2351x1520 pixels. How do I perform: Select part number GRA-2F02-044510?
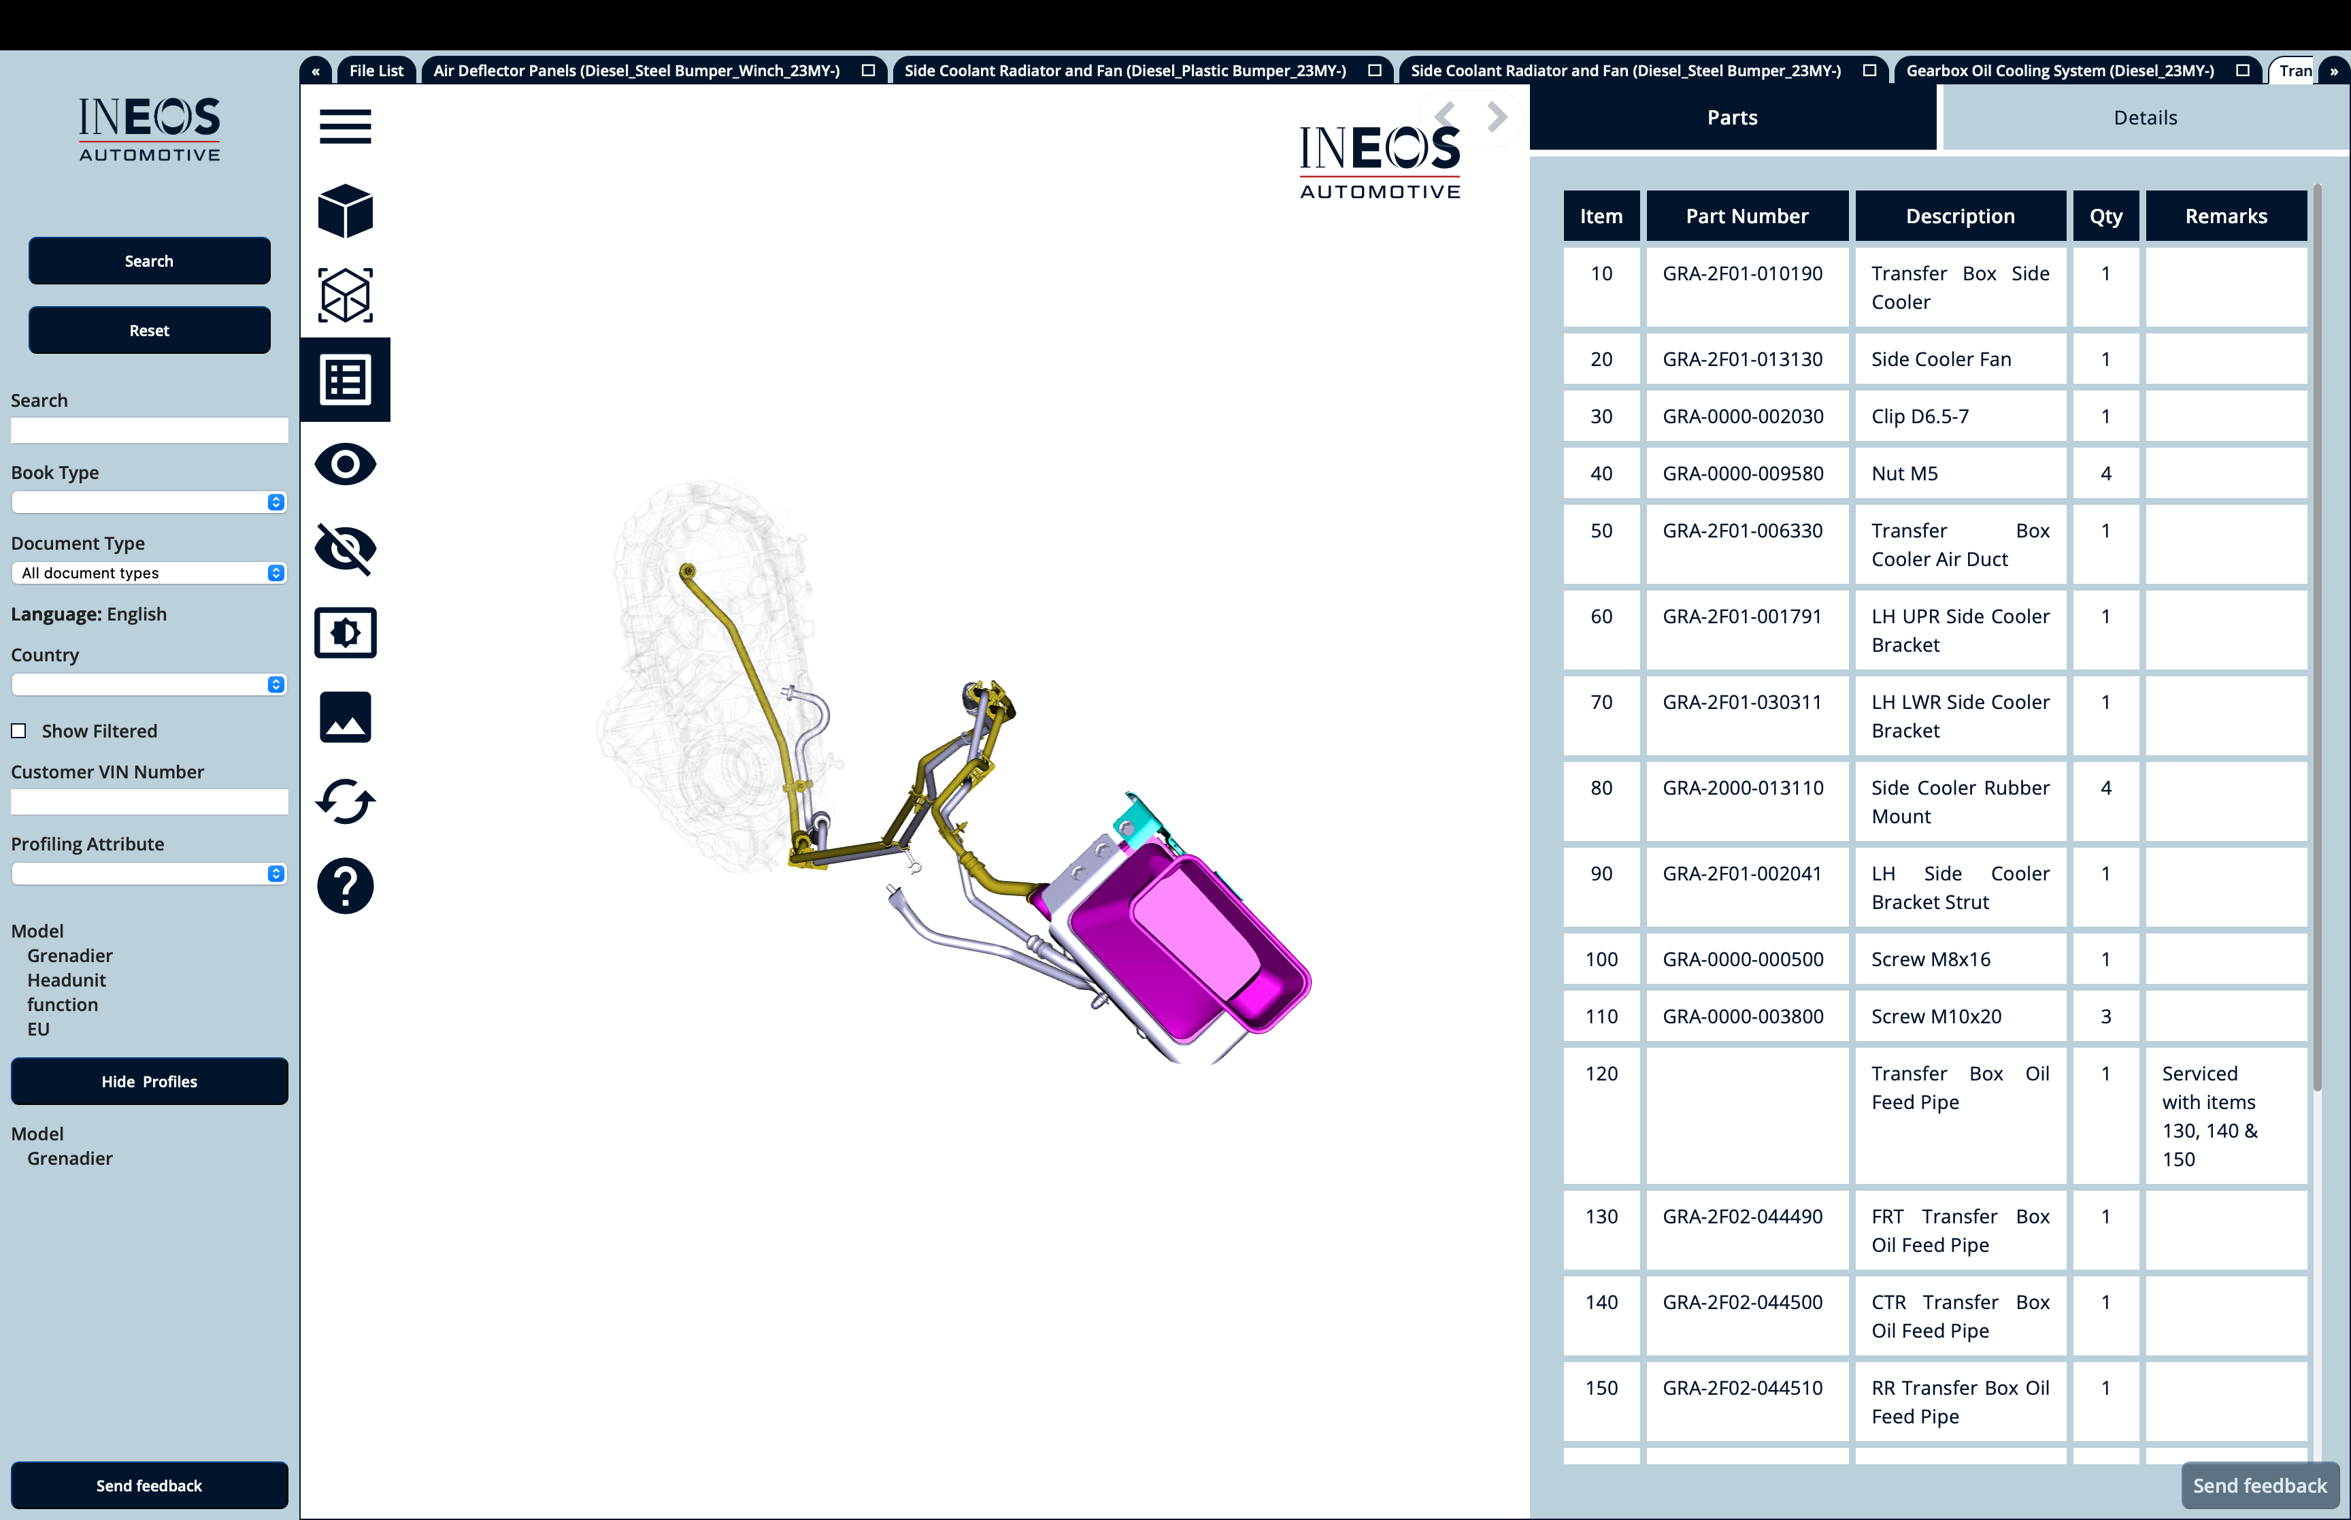tap(1742, 1388)
